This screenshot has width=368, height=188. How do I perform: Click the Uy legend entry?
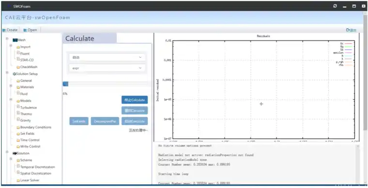(346, 46)
